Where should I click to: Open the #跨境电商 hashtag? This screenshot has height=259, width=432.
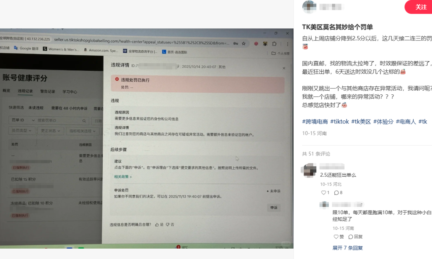pos(315,122)
